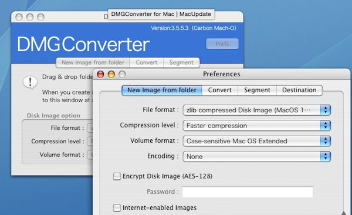The width and height of the screenshot is (352, 215).
Task: Click the Preferences window title
Action: [x=222, y=74]
